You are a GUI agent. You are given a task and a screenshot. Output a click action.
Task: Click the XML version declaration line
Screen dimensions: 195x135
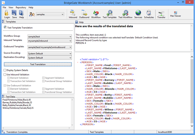[x=94, y=59]
